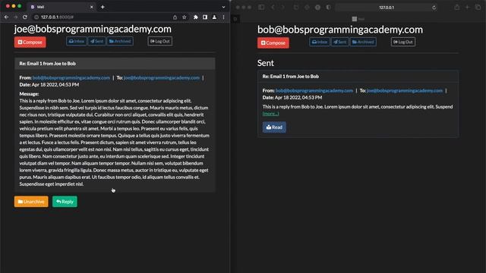Go back in the Chrome window
This screenshot has width=486, height=273.
(x=7, y=17)
